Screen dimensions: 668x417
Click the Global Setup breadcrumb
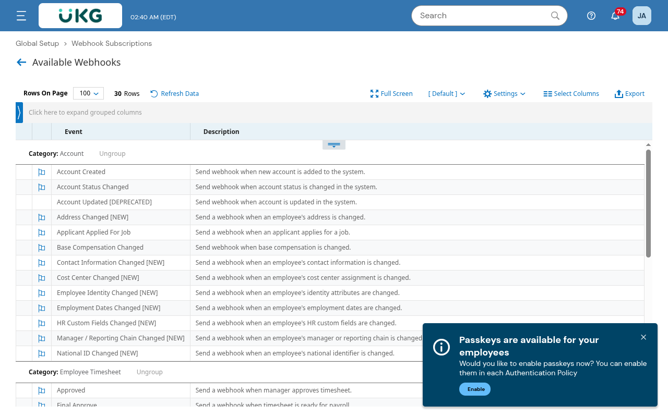click(37, 44)
